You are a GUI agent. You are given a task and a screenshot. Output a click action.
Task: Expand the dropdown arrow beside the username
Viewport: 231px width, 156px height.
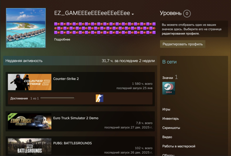[133, 14]
